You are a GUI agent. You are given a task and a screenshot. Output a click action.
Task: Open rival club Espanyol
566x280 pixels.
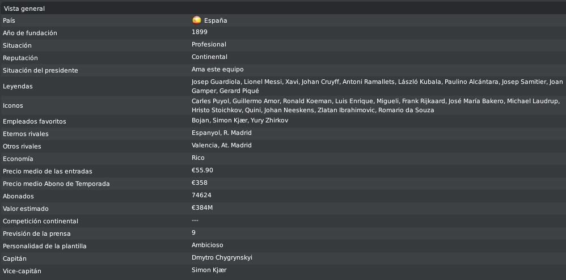point(205,133)
